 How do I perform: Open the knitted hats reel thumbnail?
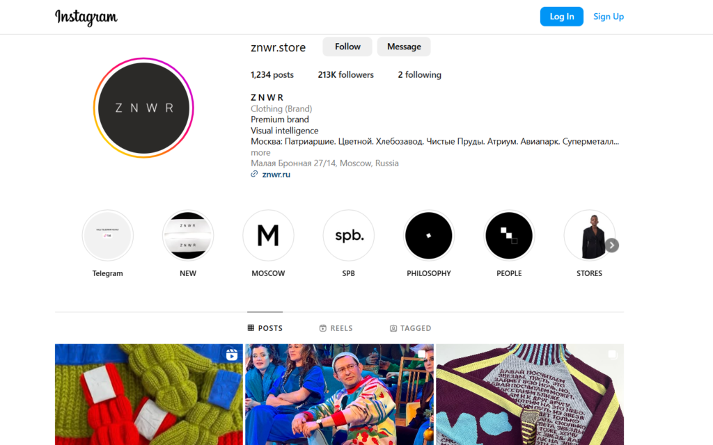click(x=149, y=394)
